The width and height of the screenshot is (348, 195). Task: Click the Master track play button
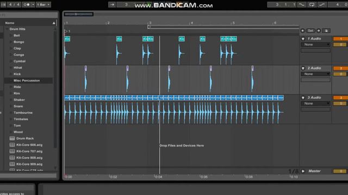[x=303, y=171]
